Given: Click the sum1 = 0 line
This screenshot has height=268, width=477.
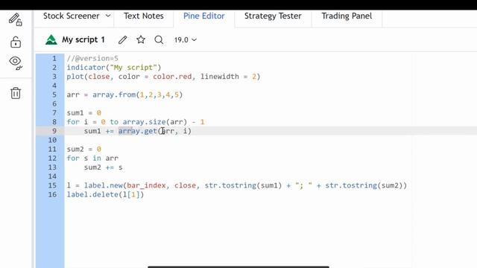Looking at the screenshot, I should click(84, 113).
